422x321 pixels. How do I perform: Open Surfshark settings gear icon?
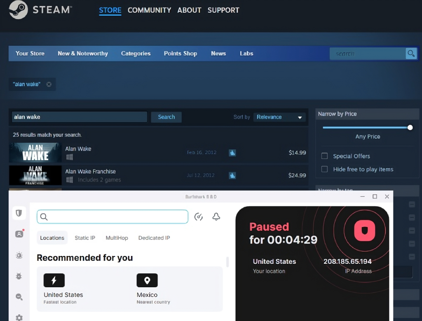[x=19, y=318]
